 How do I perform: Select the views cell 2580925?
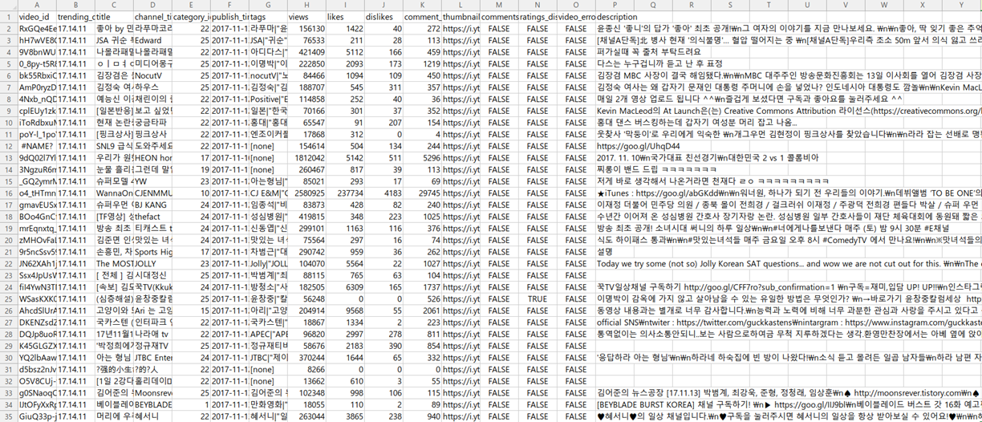(x=307, y=193)
